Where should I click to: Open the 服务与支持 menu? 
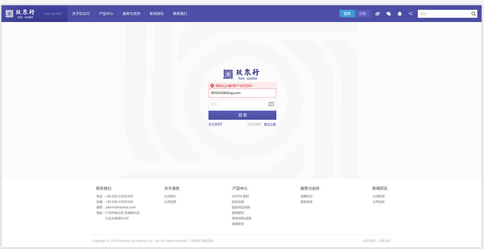pyautogui.click(x=131, y=13)
